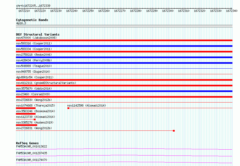
Task: Click the esv3563246 (Boomsma2014) label
Action: click(x=36, y=111)
